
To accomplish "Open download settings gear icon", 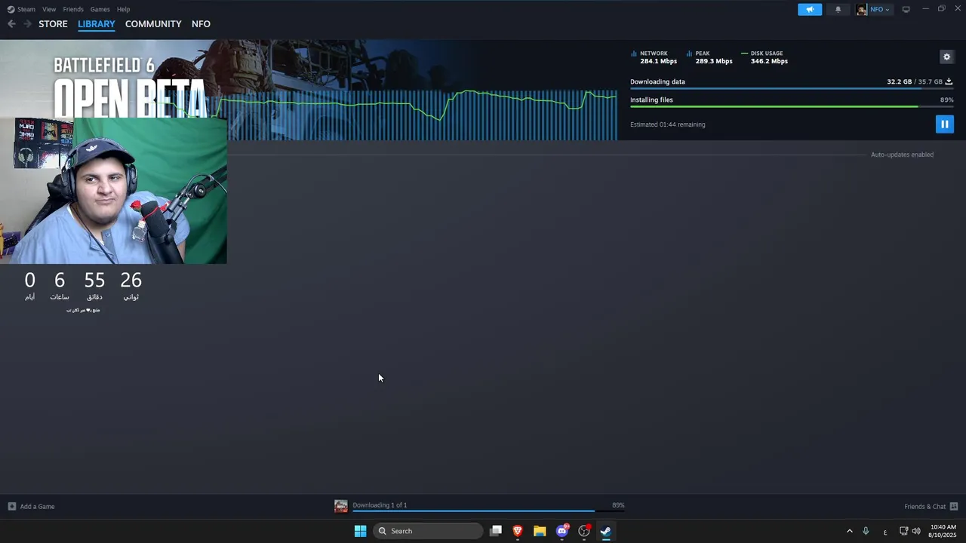I will [x=946, y=57].
